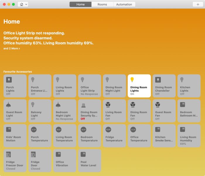Click 'Security system disarmed' status text
This screenshot has height=176, width=205.
(x=28, y=38)
